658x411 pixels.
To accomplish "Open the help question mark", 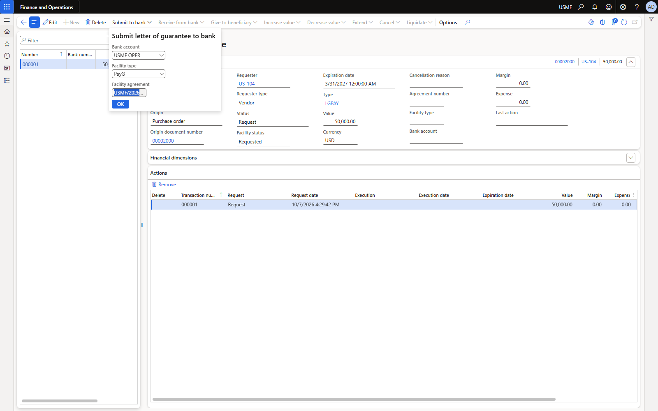I will click(637, 7).
